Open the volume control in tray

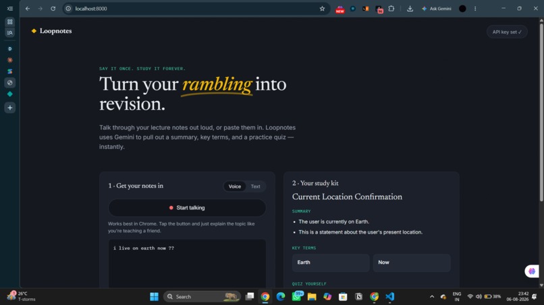click(479, 297)
